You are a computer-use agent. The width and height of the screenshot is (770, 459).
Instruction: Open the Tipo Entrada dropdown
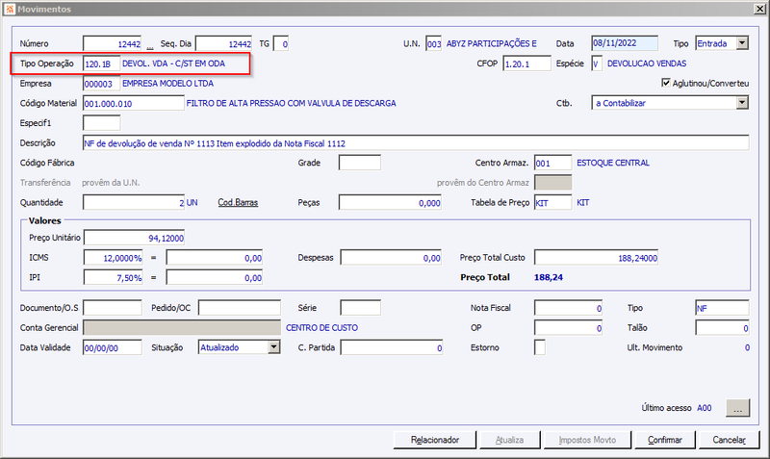coord(742,43)
